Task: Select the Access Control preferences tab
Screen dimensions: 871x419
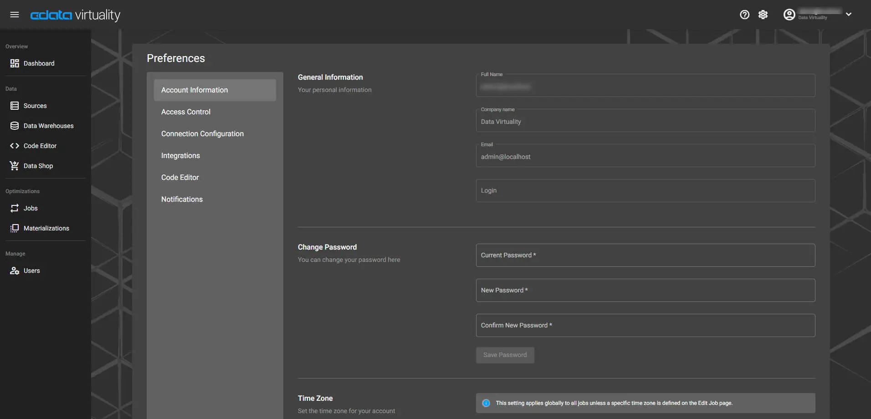Action: pyautogui.click(x=186, y=112)
